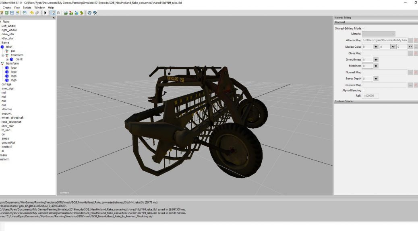Open the Create menu
Viewport: 418px width, 231px height.
[6, 7]
